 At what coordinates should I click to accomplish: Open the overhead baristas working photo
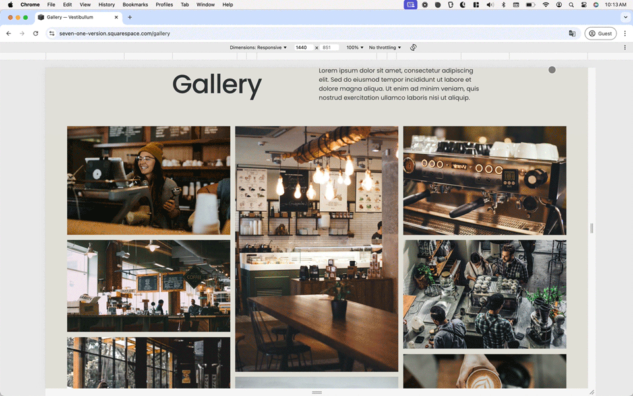click(485, 294)
